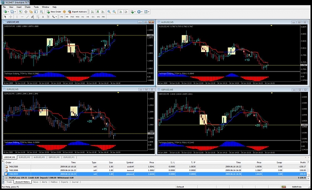Open the Navigator folder icon
The height and width of the screenshot is (190, 312).
pyautogui.click(x=31, y=12)
